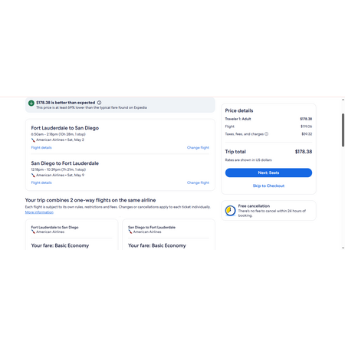Click the free cancellation clock icon
This screenshot has width=345, height=345.
[230, 211]
